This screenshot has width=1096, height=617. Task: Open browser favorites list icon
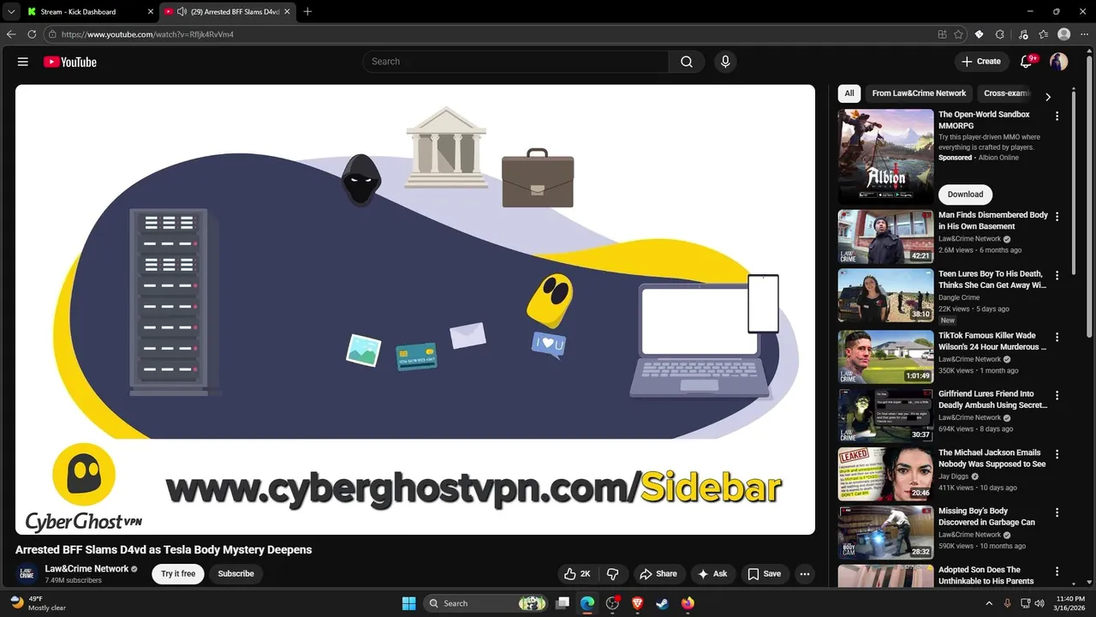point(1044,34)
